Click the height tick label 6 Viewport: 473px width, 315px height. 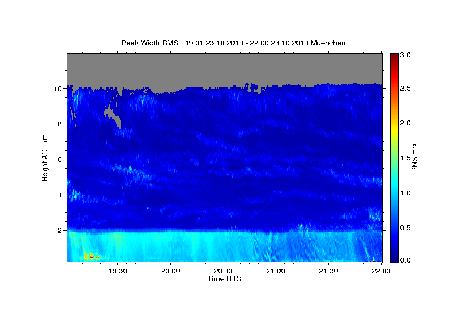(x=59, y=159)
